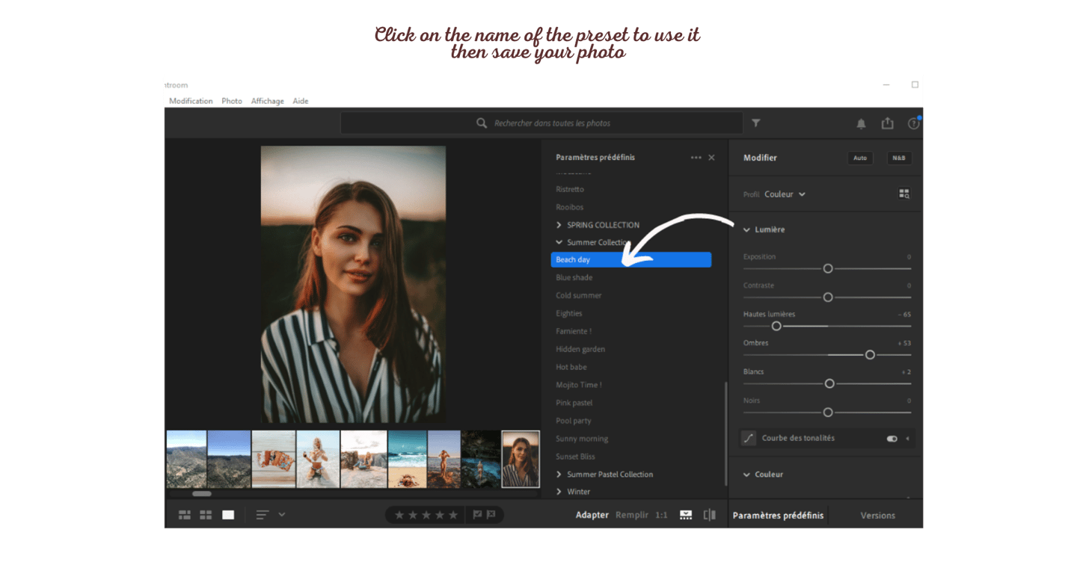The image size is (1077, 571).
Task: Rate the photo with the first star
Action: pos(399,515)
